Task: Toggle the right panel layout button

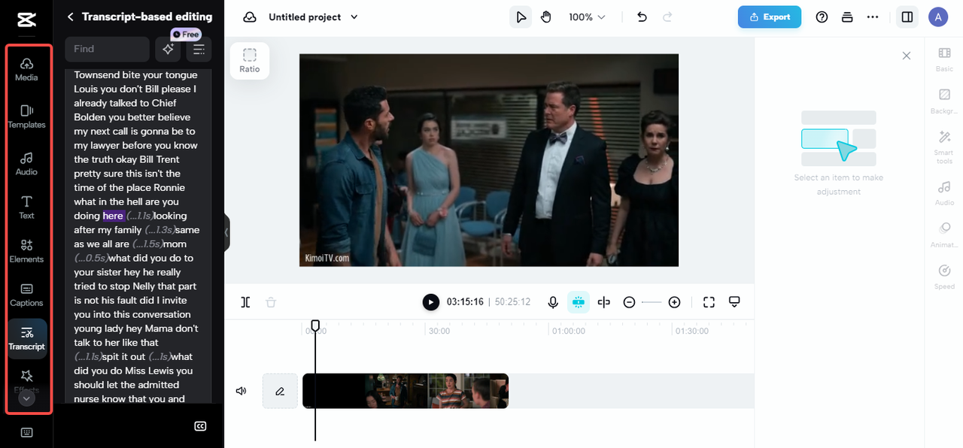Action: (x=907, y=17)
